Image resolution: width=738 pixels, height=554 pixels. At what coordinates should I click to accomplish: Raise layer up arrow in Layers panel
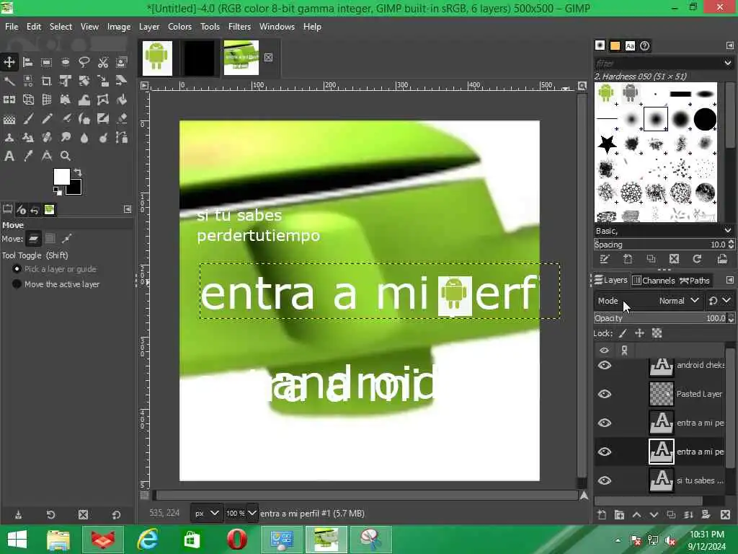[636, 514]
